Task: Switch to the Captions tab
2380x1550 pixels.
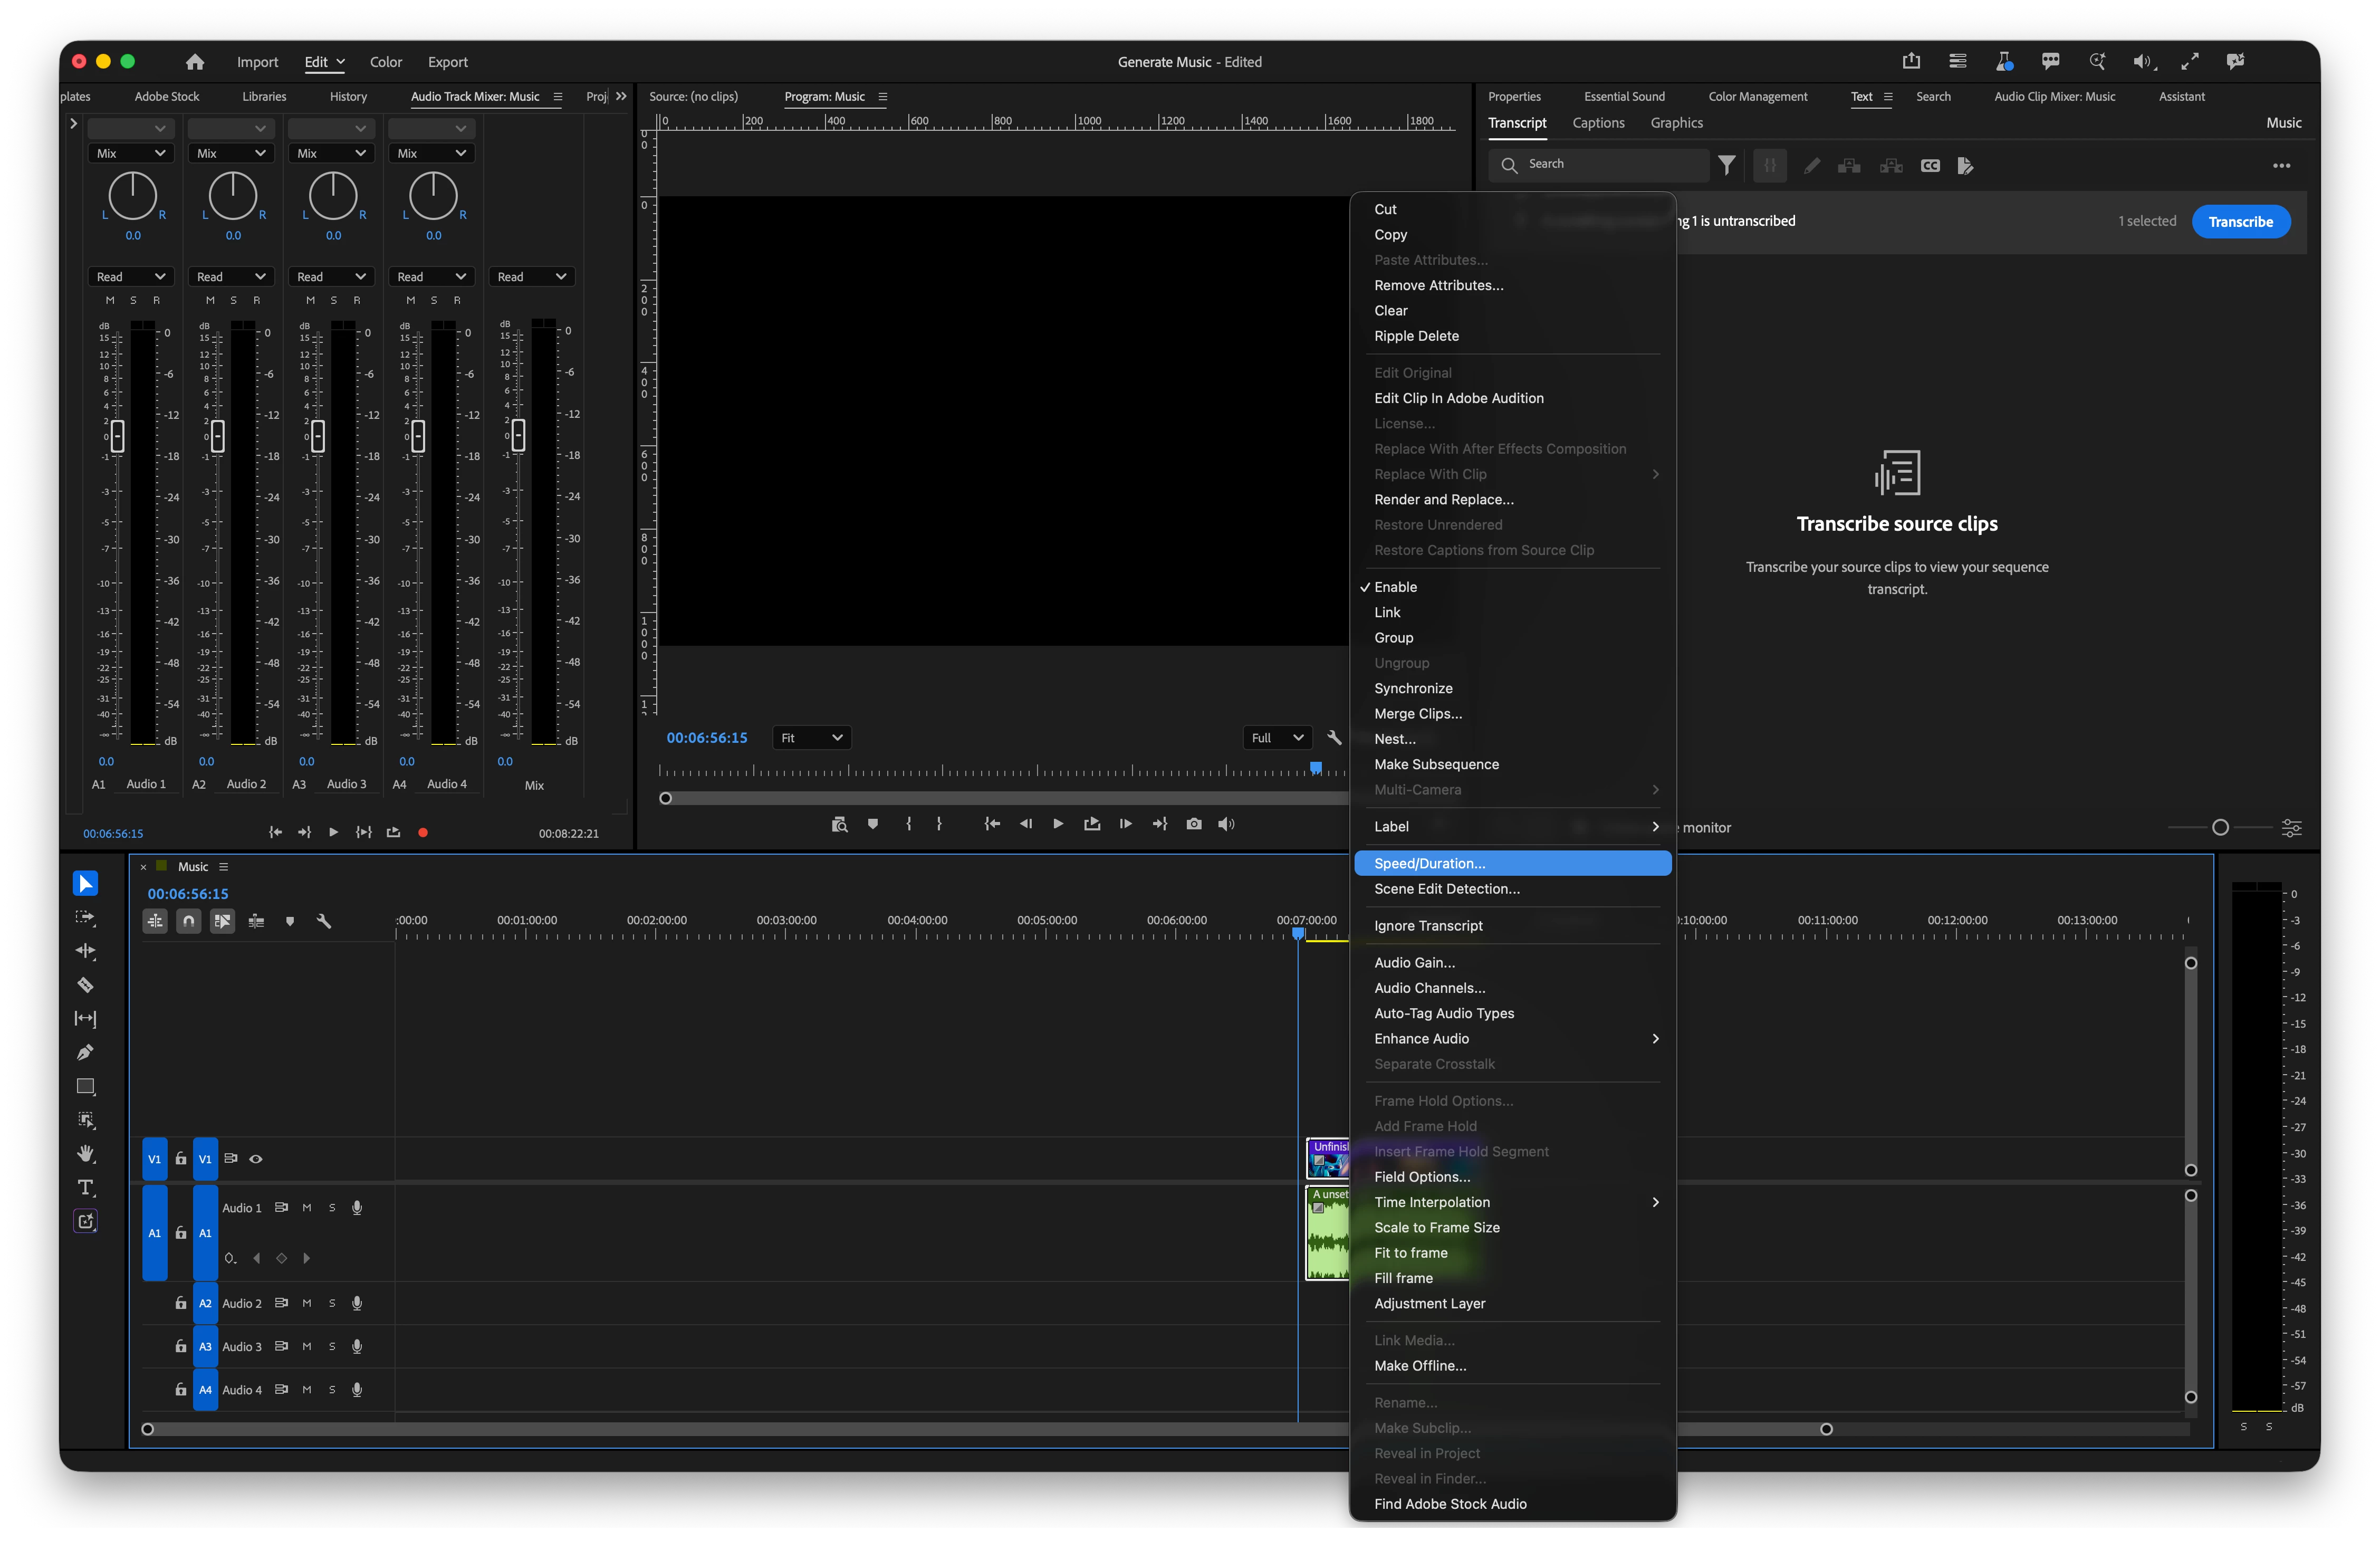Action: tap(1598, 123)
